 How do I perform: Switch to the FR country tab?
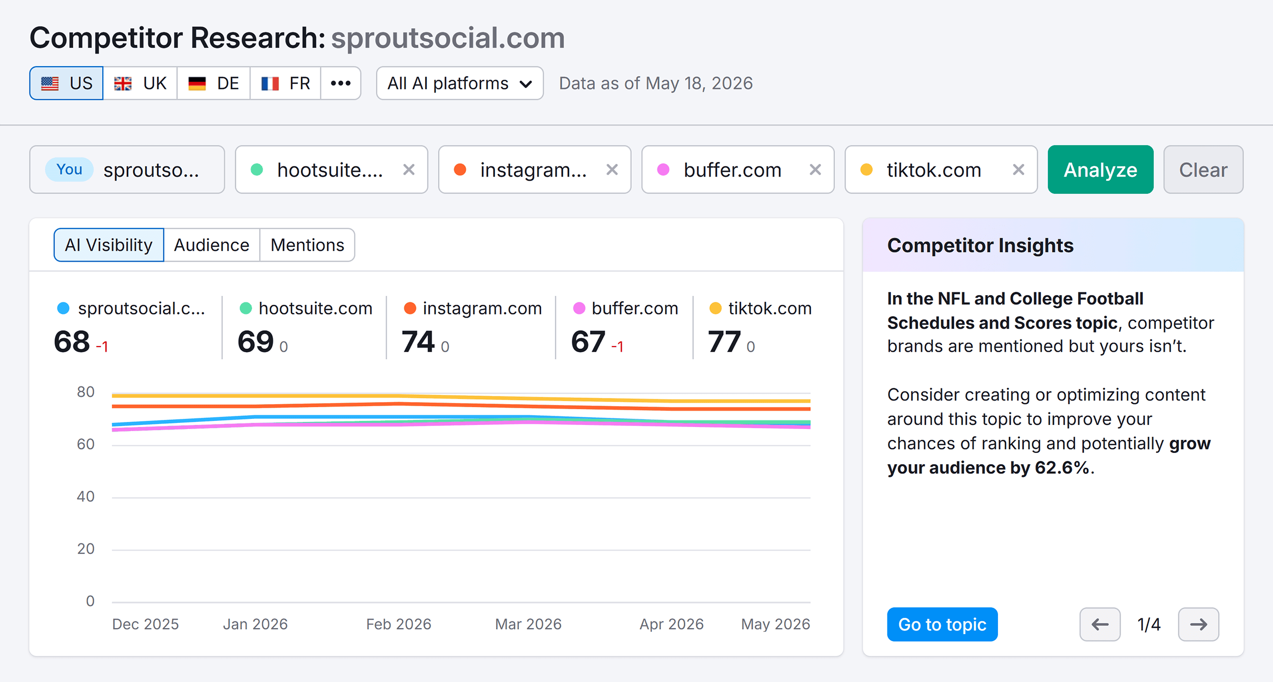(x=285, y=83)
